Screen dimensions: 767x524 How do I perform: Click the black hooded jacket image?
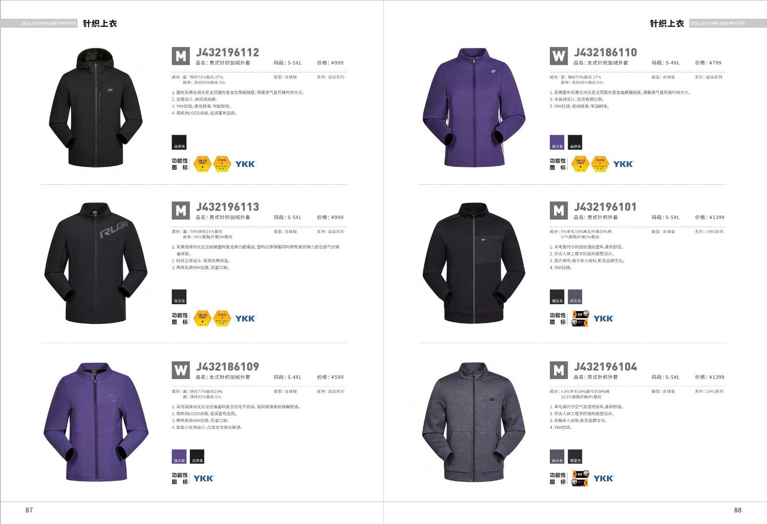click(x=95, y=107)
